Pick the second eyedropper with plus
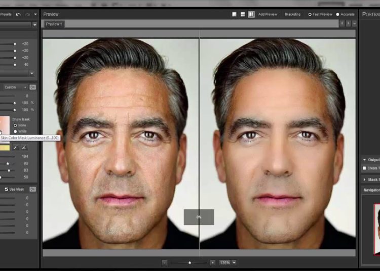This screenshot has width=380, height=271. click(x=24, y=147)
